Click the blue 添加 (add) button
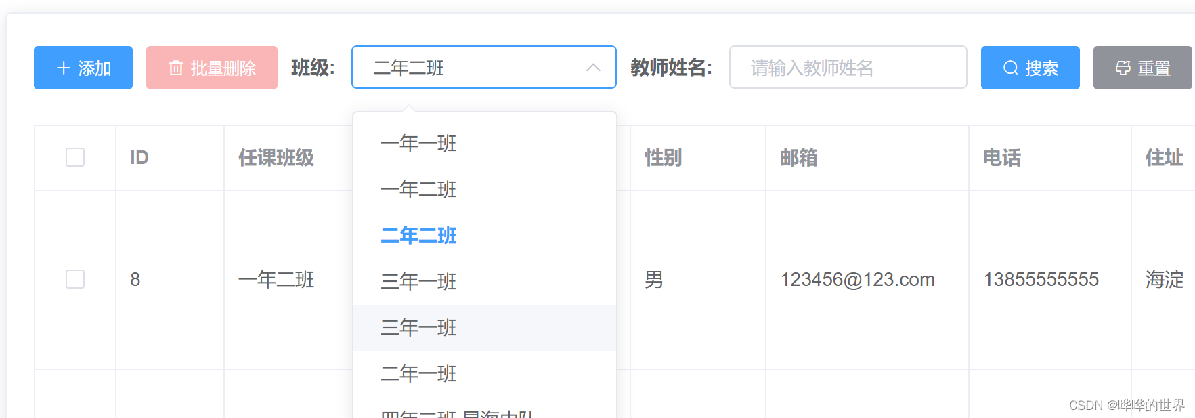Screen dimensions: 1195x418 (x=83, y=68)
